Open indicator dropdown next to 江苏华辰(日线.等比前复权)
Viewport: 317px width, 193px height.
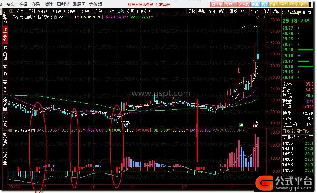tap(55, 17)
